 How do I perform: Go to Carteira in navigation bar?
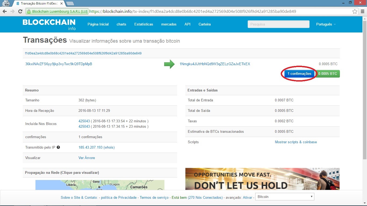point(204,24)
